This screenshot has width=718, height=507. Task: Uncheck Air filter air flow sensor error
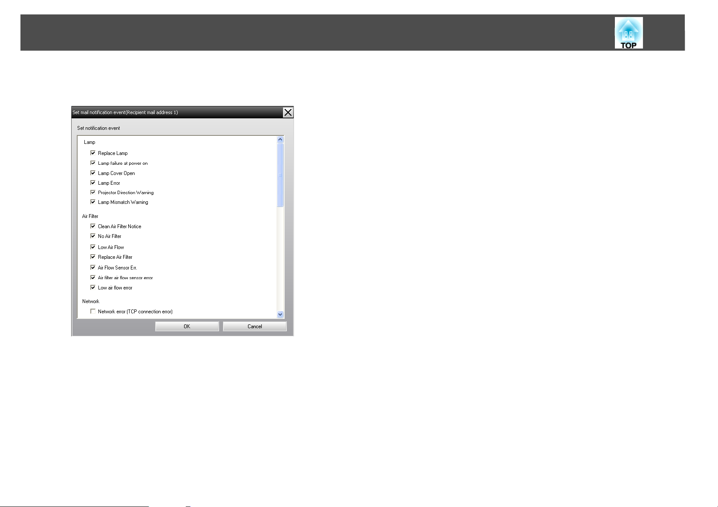click(x=93, y=278)
